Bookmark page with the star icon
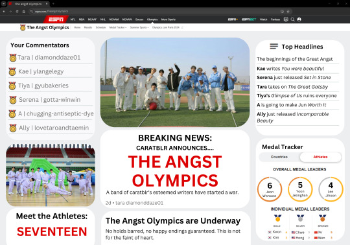350x245 pixels. (x=288, y=12)
